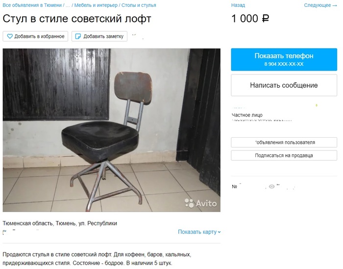This screenshot has width=343, height=269.
Task: Open the chair photo in full view
Action: tap(112, 130)
